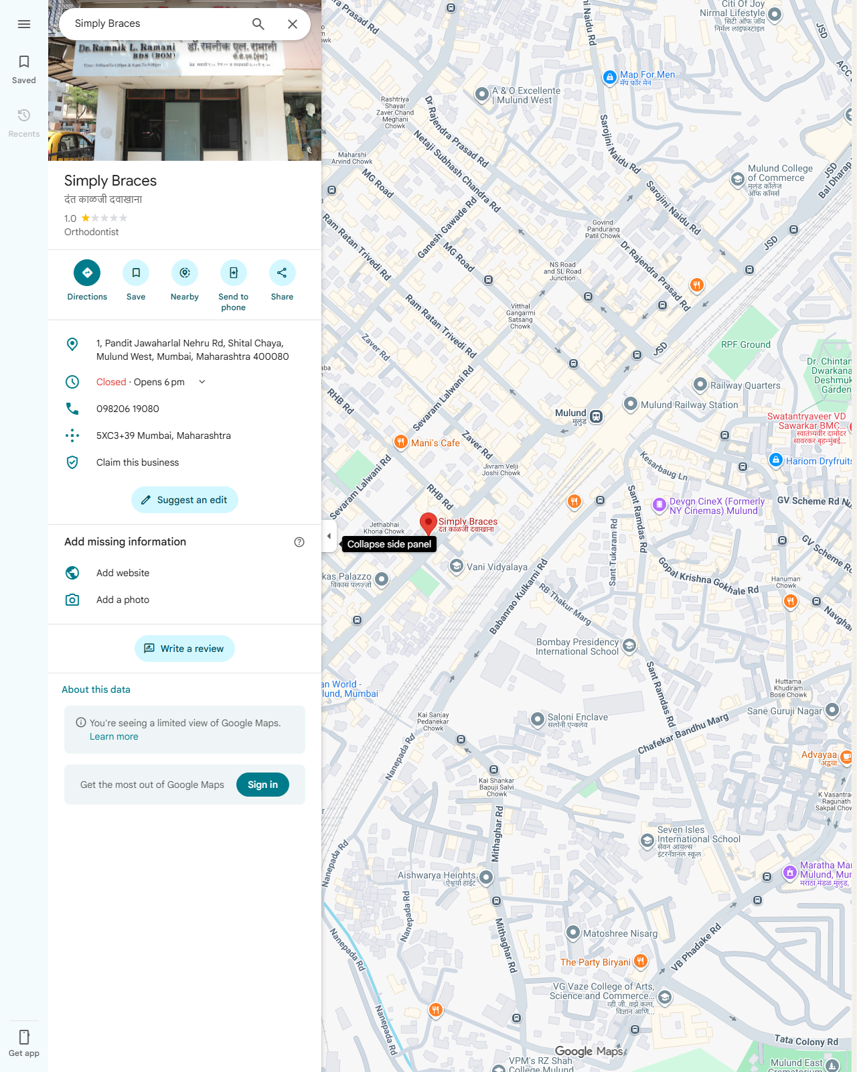The image size is (857, 1072).
Task: Select Mani's Cafe restaurant marker
Action: (400, 442)
